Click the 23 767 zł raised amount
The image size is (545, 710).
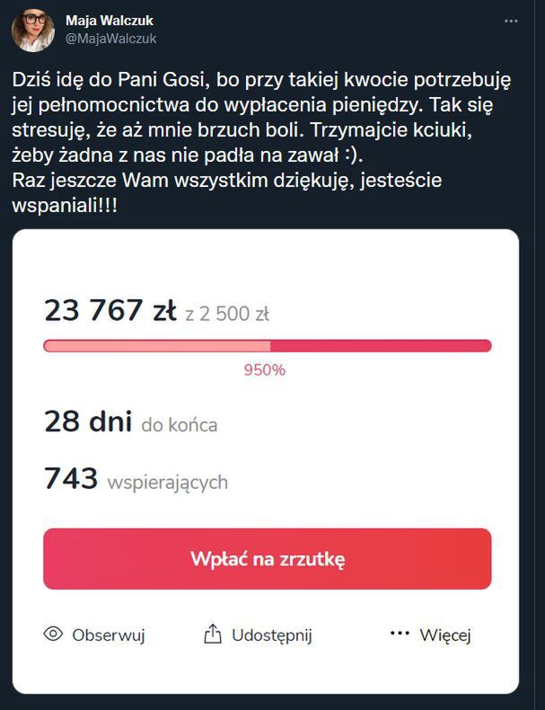coord(110,311)
